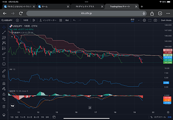This screenshot has height=120, width=173.
Task: Select the Text annotation tool
Action: (4, 59)
